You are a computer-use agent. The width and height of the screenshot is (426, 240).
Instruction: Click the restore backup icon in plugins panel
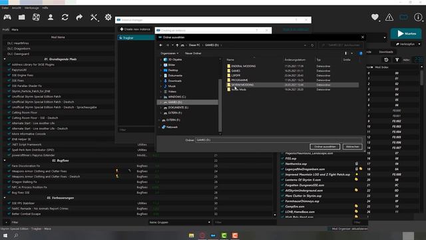point(386,60)
